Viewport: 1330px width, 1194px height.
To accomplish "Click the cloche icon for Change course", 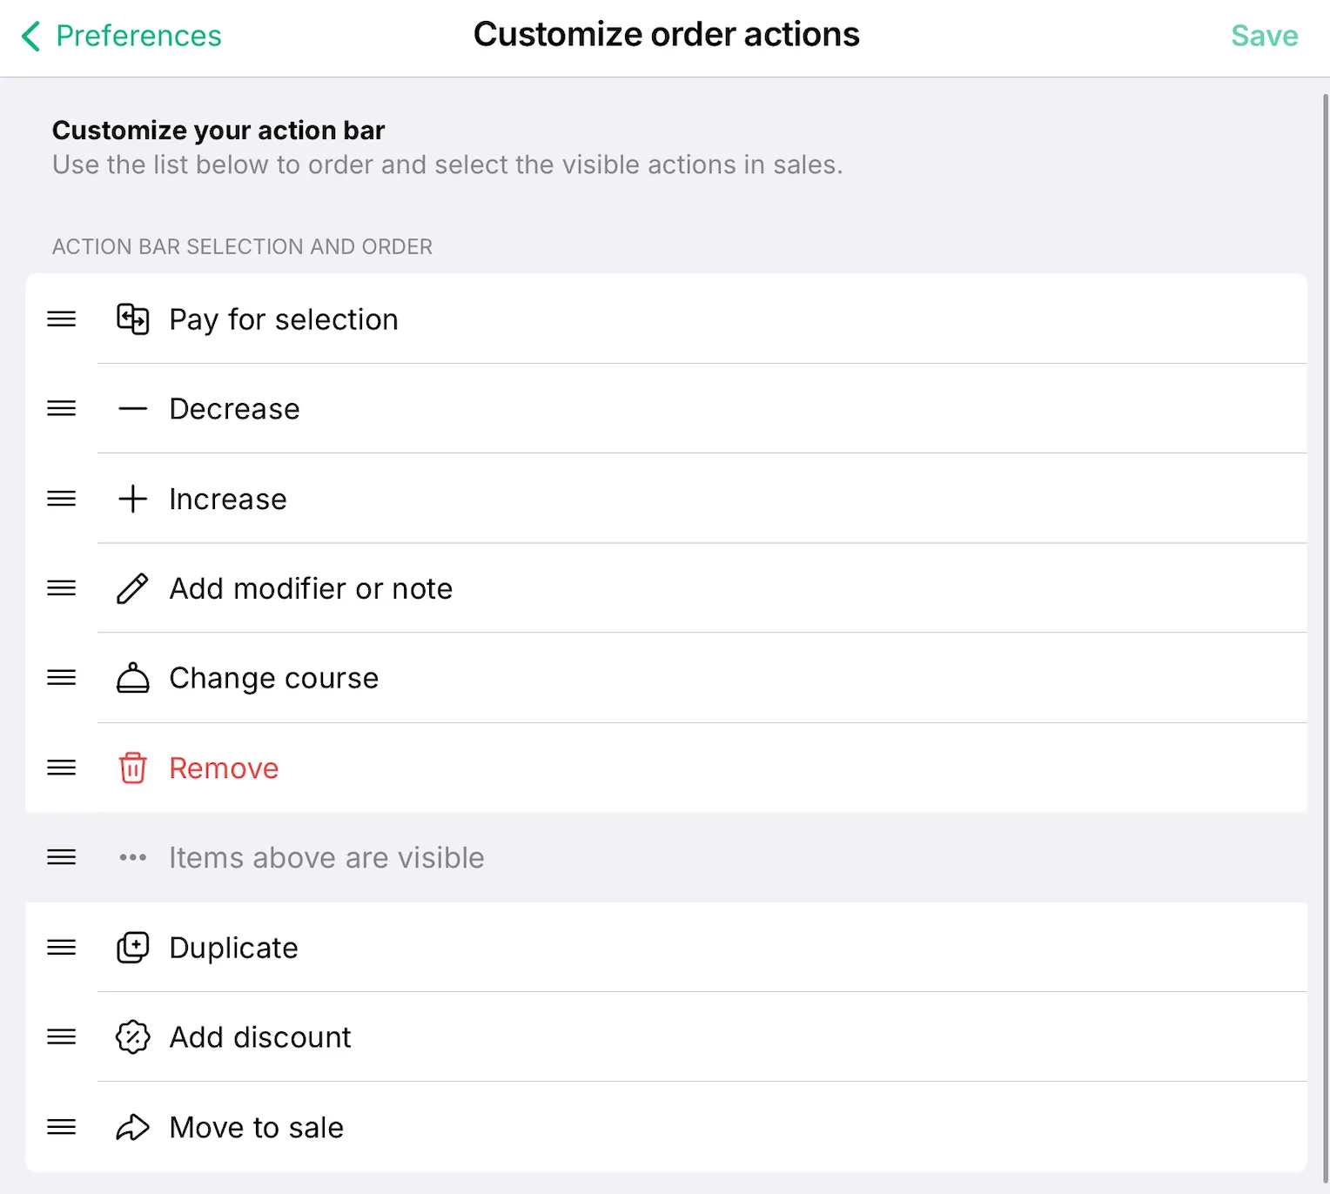I will tap(132, 678).
